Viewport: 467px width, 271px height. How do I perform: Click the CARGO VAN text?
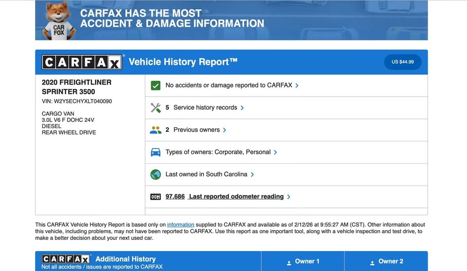coord(58,114)
